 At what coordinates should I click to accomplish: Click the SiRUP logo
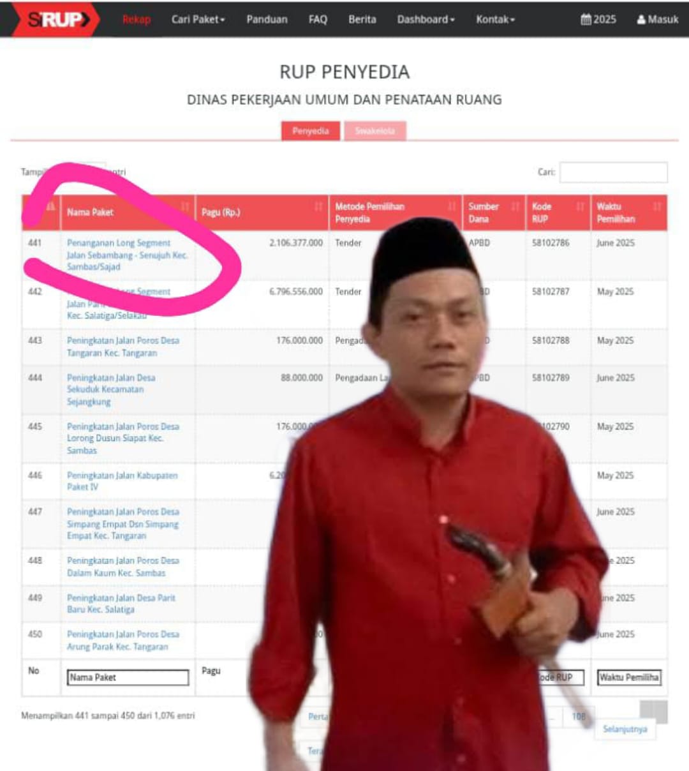[x=56, y=19]
